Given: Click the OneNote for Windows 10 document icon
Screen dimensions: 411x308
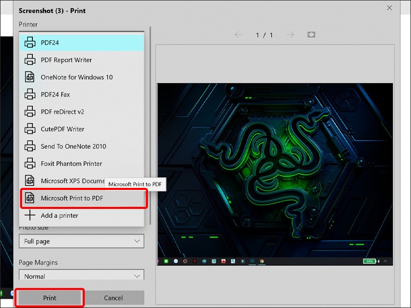Looking at the screenshot, I should pyautogui.click(x=30, y=77).
